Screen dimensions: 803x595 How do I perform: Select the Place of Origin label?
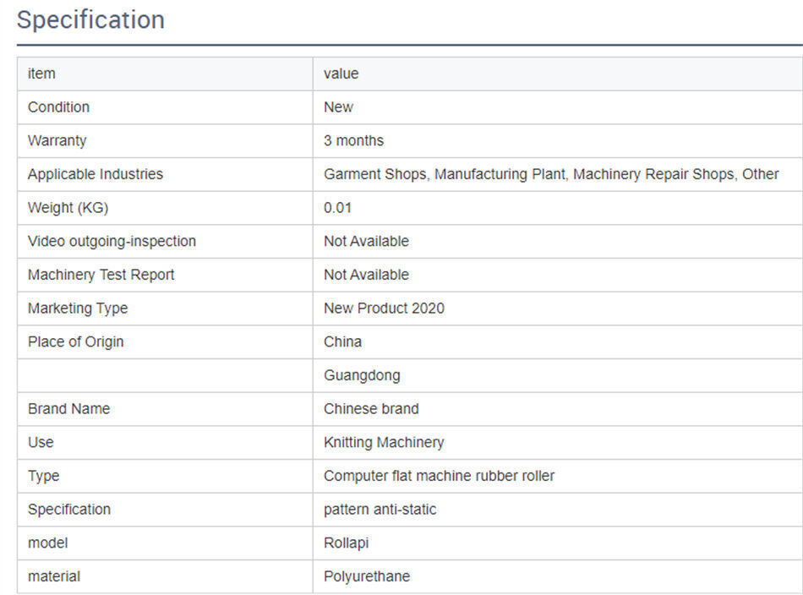coord(75,341)
